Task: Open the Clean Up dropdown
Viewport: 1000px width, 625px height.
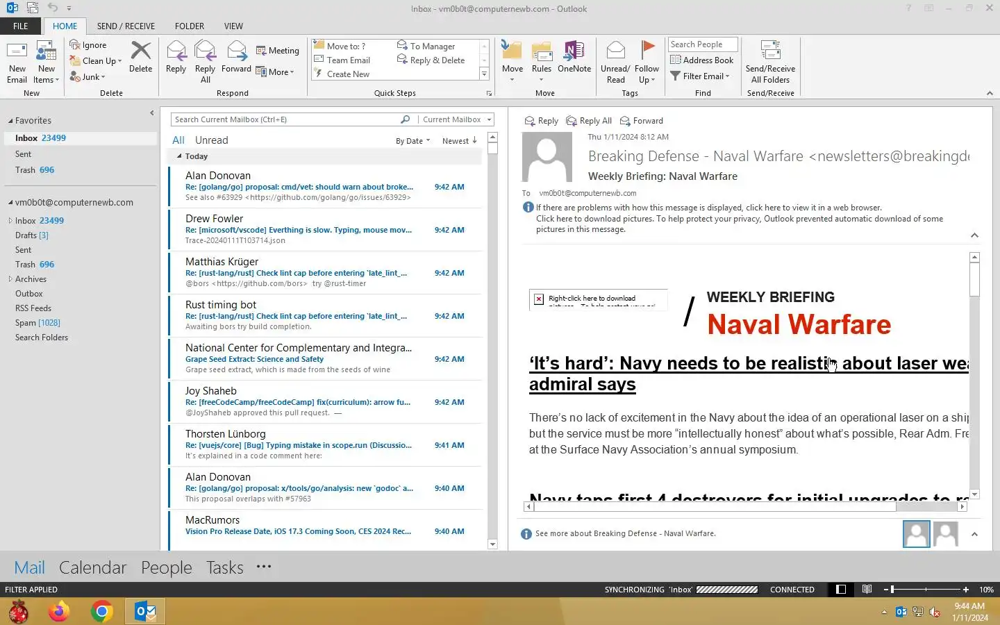Action: [96, 61]
